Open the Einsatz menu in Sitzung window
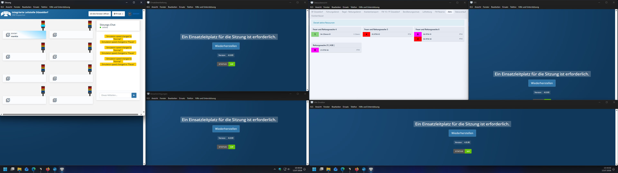This screenshot has width=618, height=173. [36, 7]
